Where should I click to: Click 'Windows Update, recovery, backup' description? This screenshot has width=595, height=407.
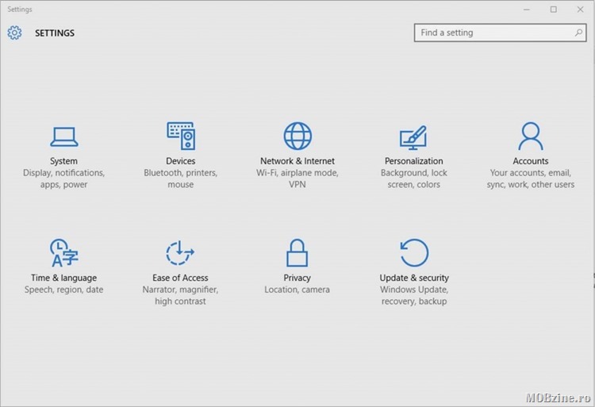pos(414,295)
